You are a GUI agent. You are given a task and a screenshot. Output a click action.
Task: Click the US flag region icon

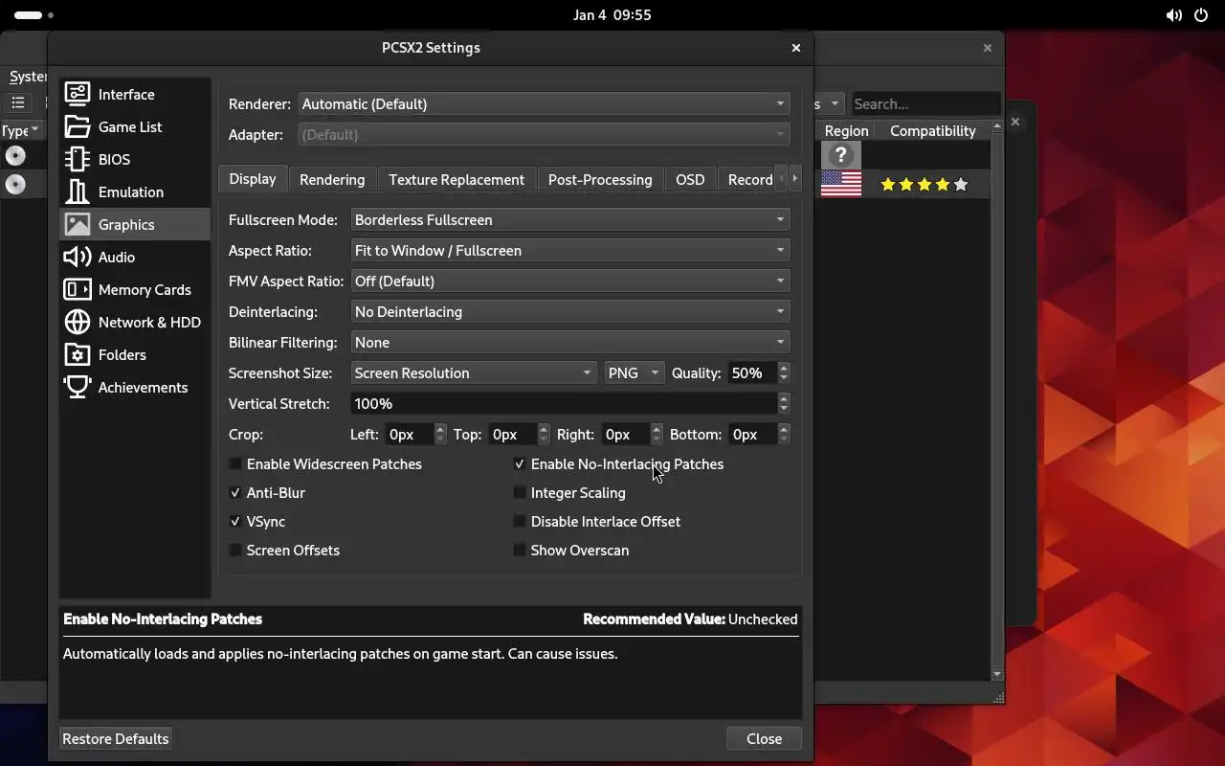coord(841,184)
